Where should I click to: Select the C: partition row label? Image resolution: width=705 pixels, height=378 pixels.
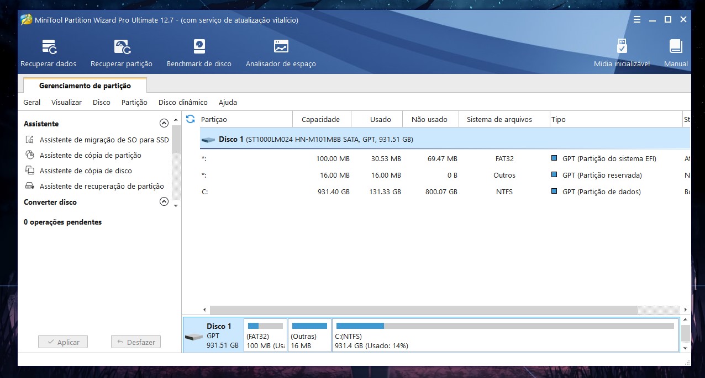[204, 192]
